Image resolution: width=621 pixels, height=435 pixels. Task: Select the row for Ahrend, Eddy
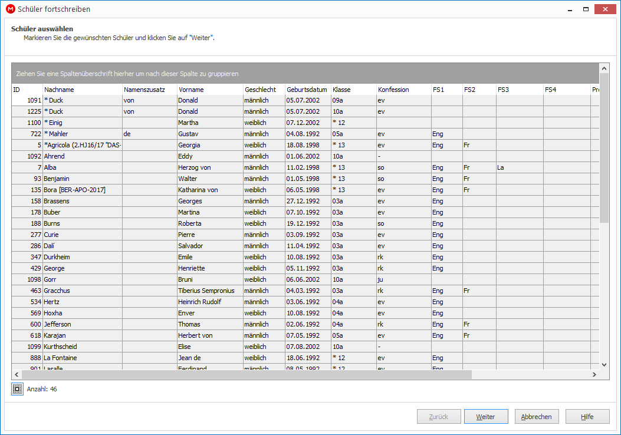pyautogui.click(x=305, y=156)
